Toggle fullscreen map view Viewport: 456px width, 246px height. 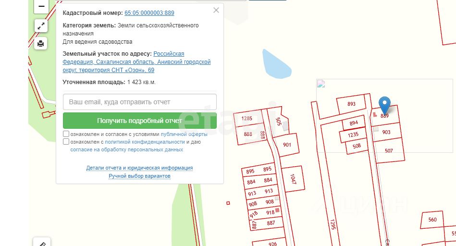[41, 26]
